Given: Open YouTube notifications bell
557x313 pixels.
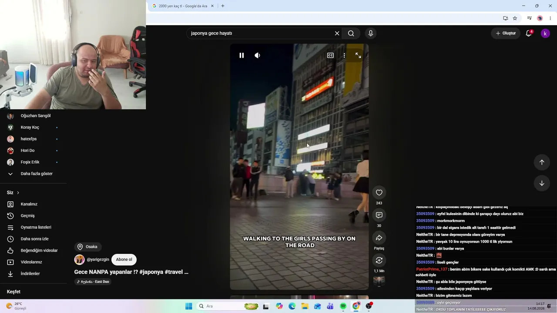Looking at the screenshot, I should [x=529, y=33].
